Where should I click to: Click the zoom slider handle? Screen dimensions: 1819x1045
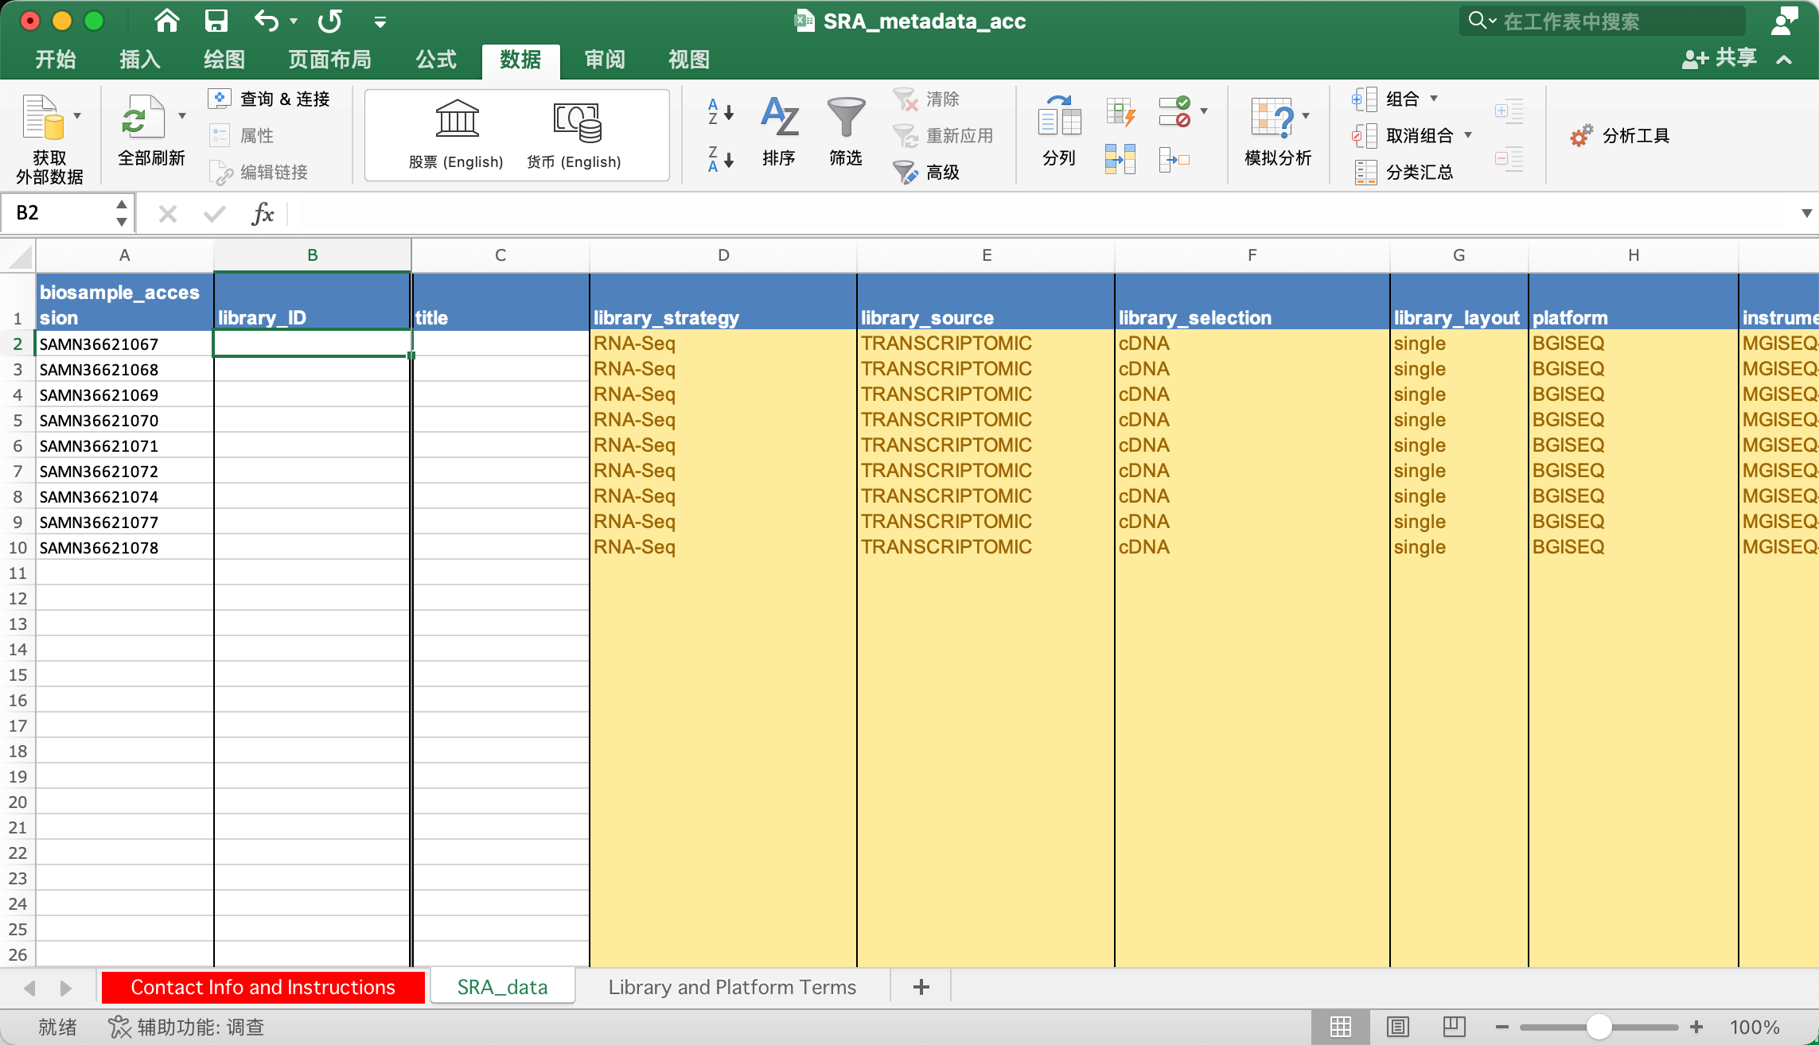(1598, 1027)
